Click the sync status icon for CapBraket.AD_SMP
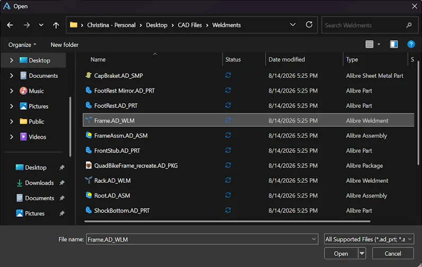This screenshot has height=267, width=422. (228, 75)
